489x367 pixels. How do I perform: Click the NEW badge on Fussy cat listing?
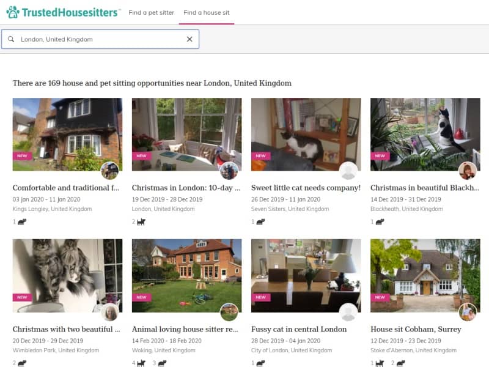tap(261, 297)
